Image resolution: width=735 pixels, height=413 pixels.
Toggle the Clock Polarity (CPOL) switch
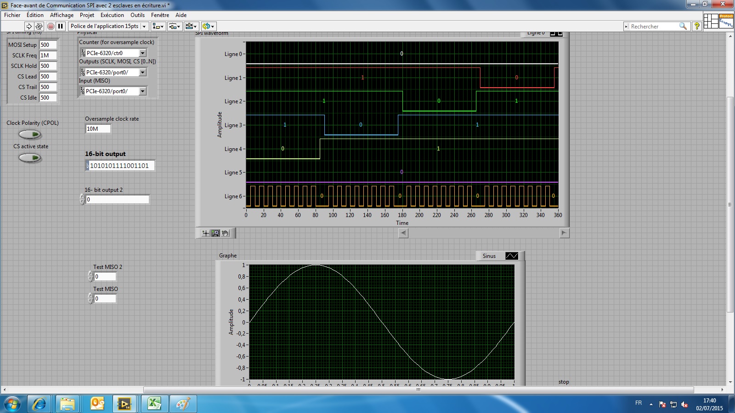30,134
